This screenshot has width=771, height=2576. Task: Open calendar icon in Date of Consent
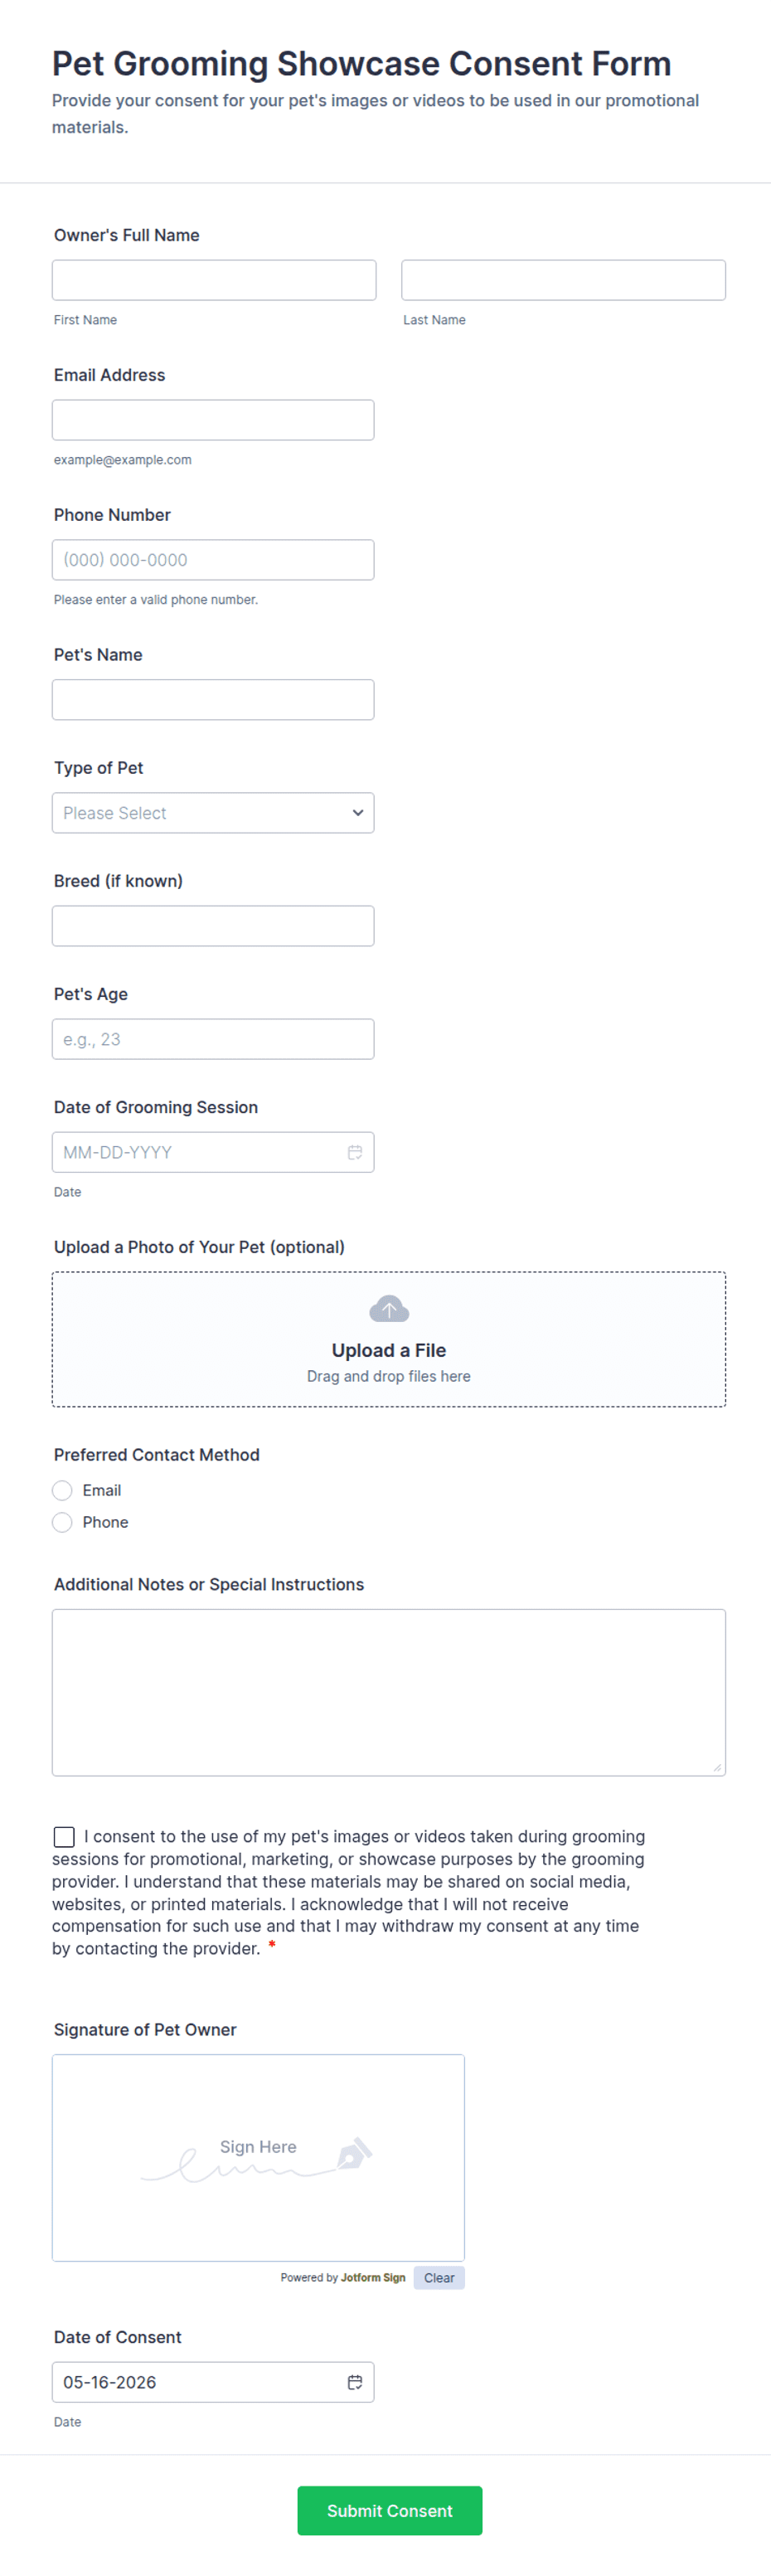coord(354,2381)
